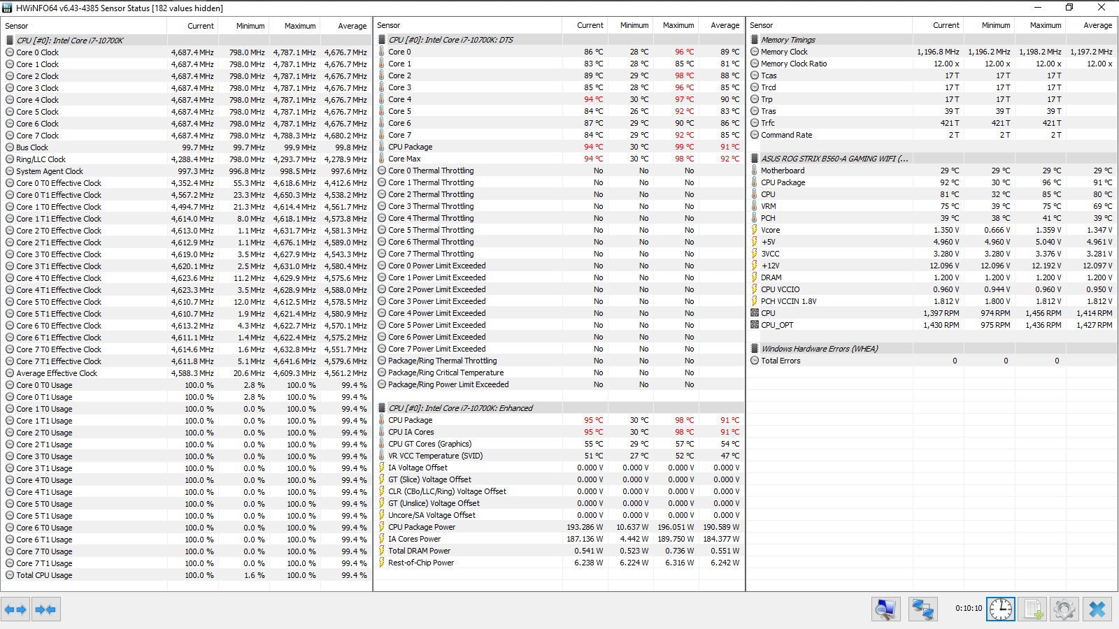1119x629 pixels.
Task: Click the fan icon beside CPU_OPT
Action: pyautogui.click(x=755, y=325)
